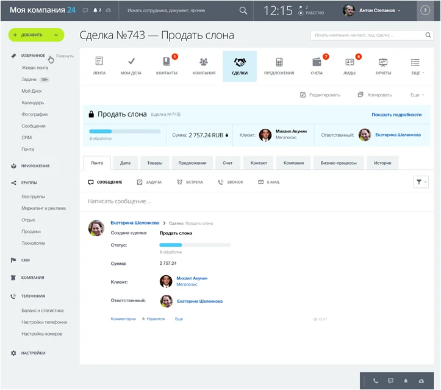The height and width of the screenshot is (390, 441).
Task: Click the help question mark icon
Action: point(425,10)
